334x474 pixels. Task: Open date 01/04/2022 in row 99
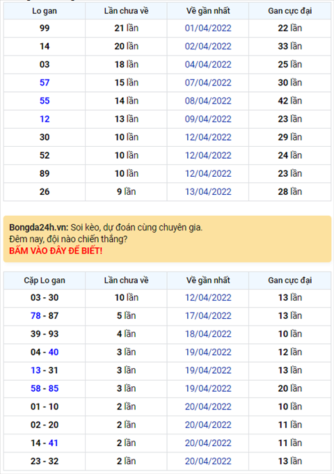click(208, 28)
